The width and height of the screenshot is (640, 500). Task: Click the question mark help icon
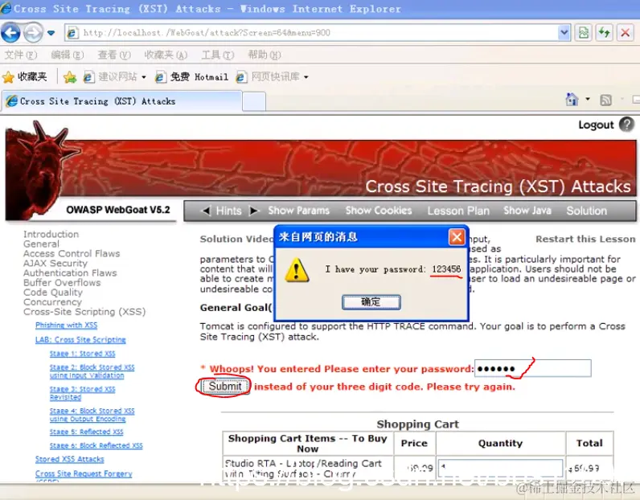point(626,125)
